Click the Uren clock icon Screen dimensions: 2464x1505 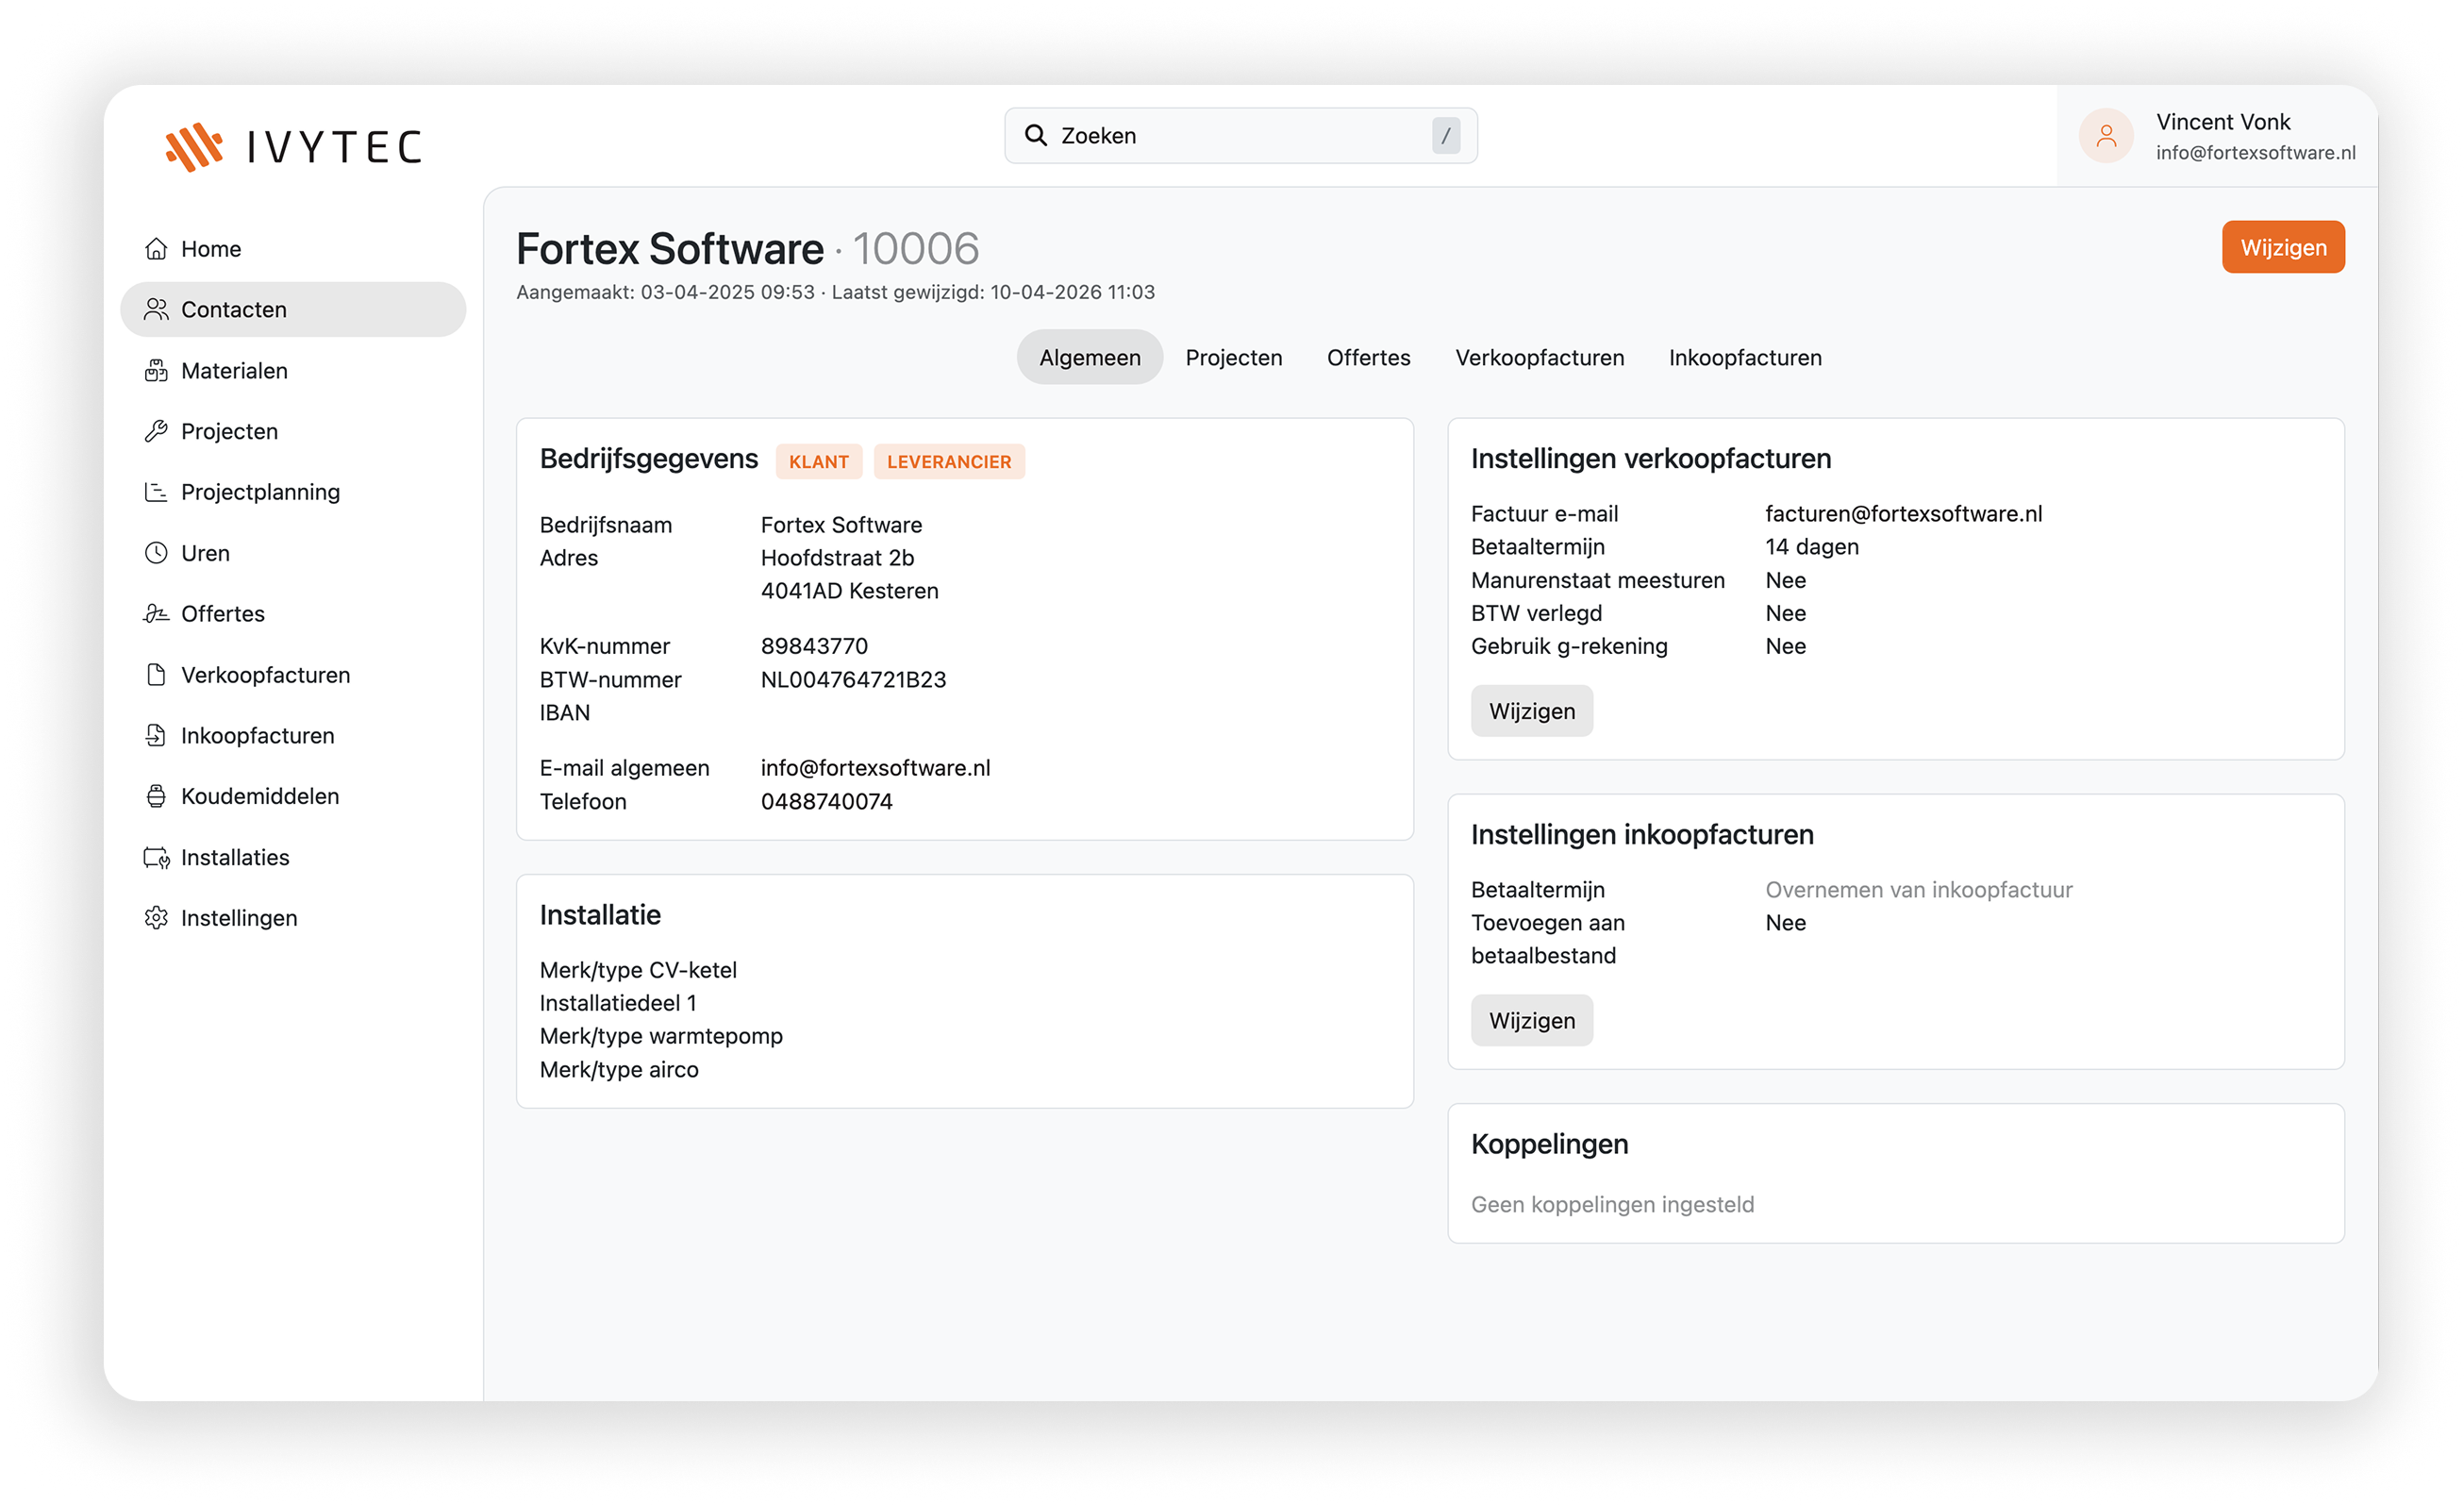(x=156, y=553)
